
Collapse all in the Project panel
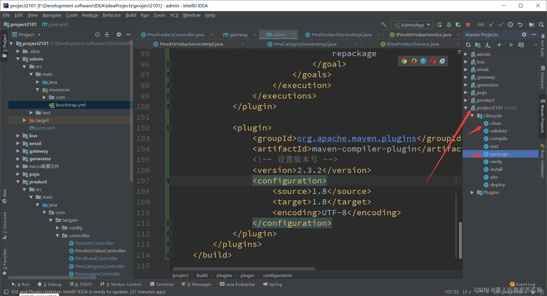[107, 35]
